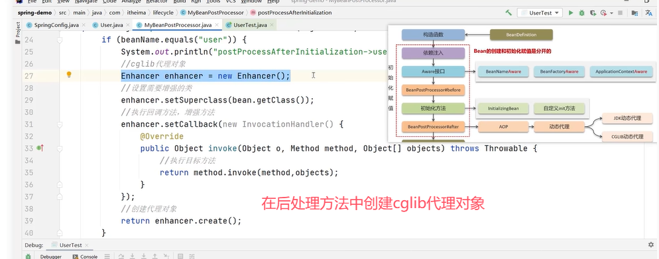Click the override gutter icon on line 33
The image size is (659, 259).
(x=40, y=148)
